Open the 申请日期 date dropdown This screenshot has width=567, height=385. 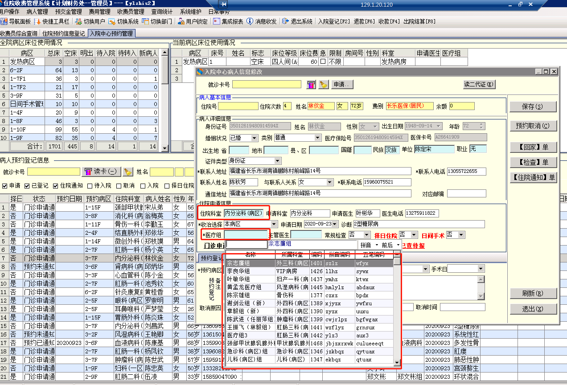click(x=335, y=224)
